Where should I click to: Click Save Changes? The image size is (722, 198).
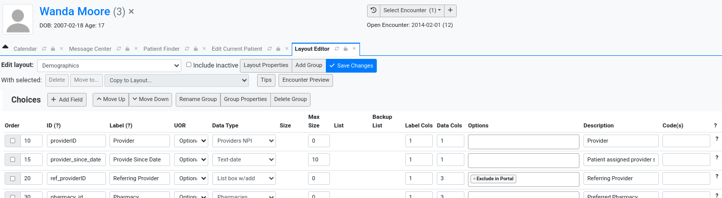point(351,65)
